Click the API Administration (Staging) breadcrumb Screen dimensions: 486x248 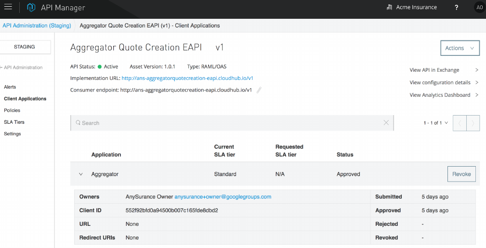[x=37, y=26]
